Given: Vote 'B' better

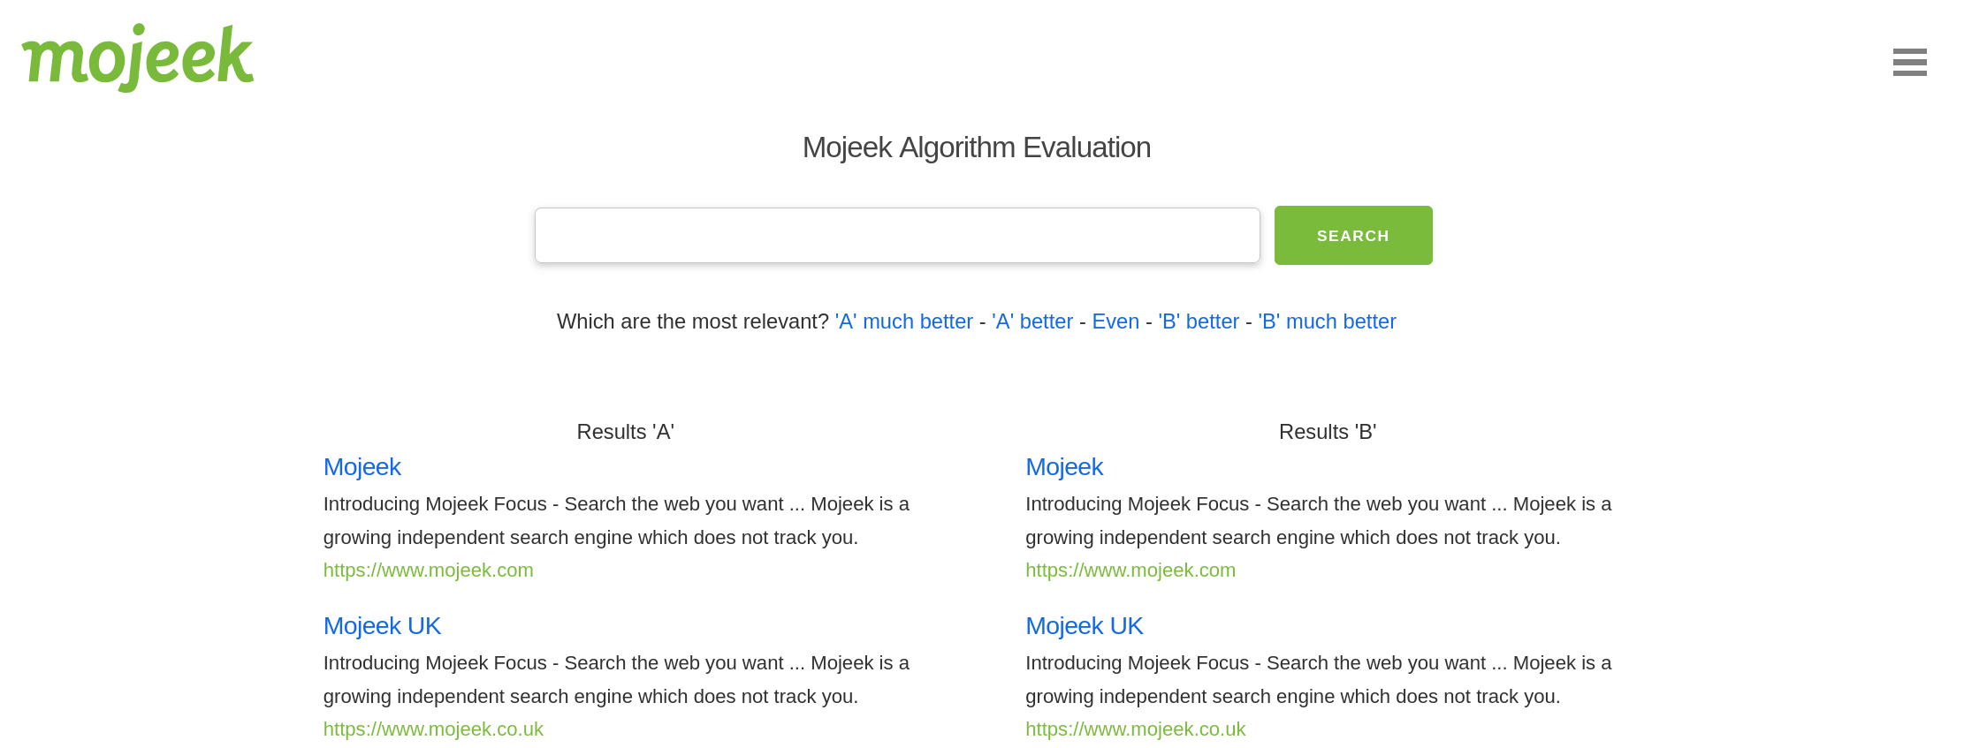Looking at the screenshot, I should tap(1199, 321).
